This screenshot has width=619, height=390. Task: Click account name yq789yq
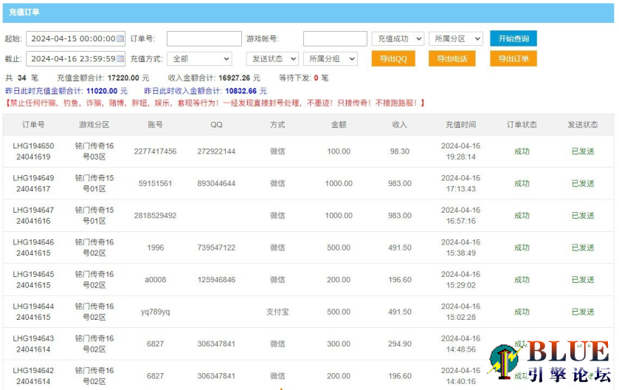155,312
